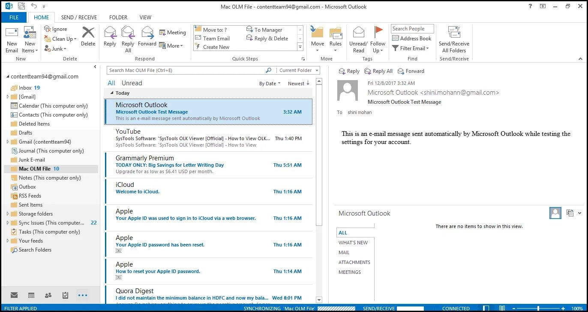Viewport: 588px width, 312px height.
Task: Show the Unread messages filter
Action: (132, 83)
